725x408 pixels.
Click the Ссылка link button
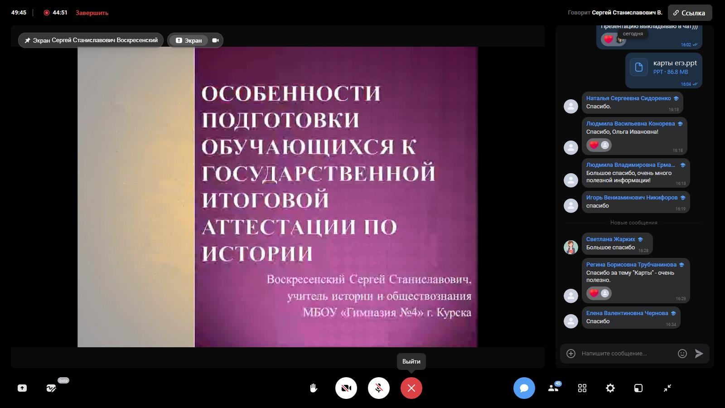click(x=690, y=13)
